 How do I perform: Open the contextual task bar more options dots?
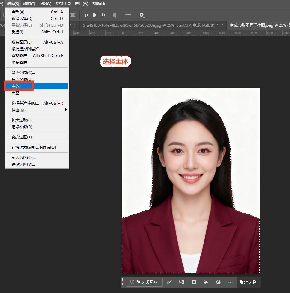click(231, 282)
